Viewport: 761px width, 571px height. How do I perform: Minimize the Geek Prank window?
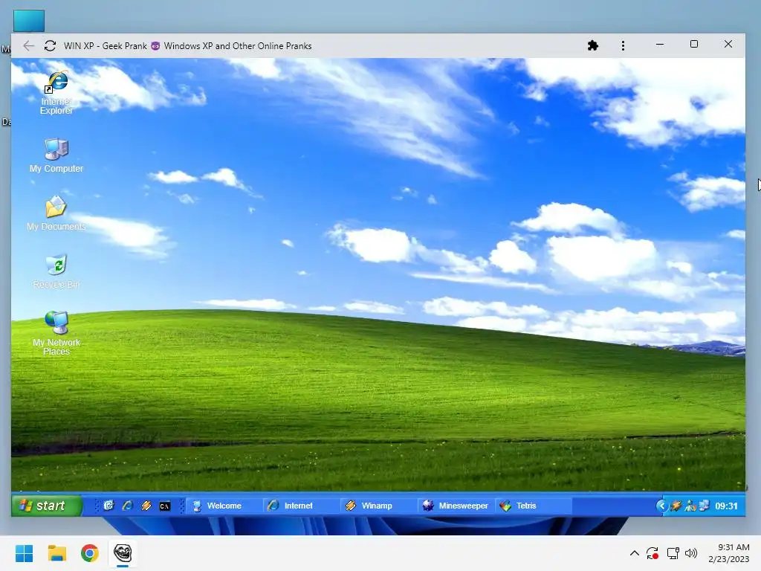pyautogui.click(x=660, y=44)
